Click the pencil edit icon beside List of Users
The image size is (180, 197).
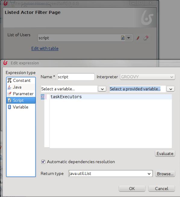pyautogui.click(x=138, y=38)
